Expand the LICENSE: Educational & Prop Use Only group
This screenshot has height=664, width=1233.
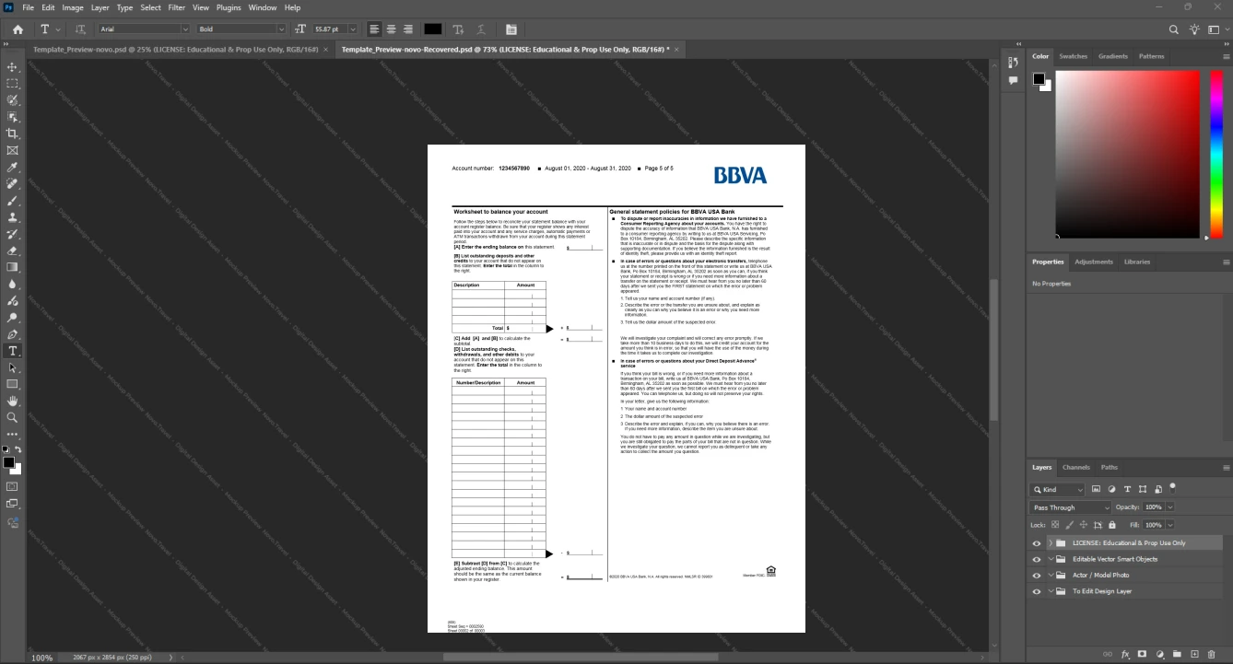point(1051,543)
